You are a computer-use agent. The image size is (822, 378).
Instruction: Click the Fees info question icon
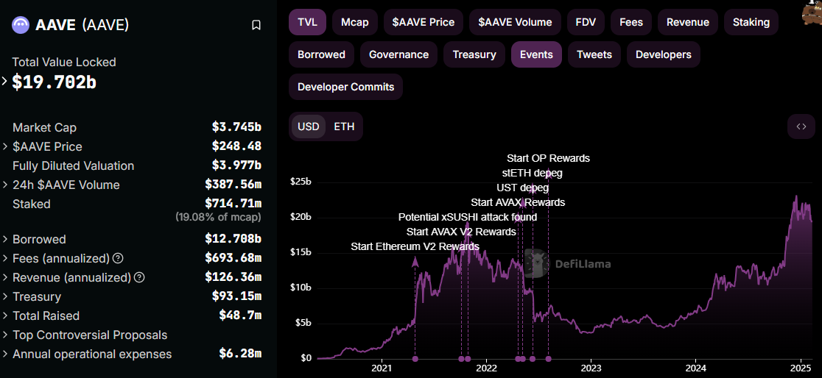click(x=118, y=258)
